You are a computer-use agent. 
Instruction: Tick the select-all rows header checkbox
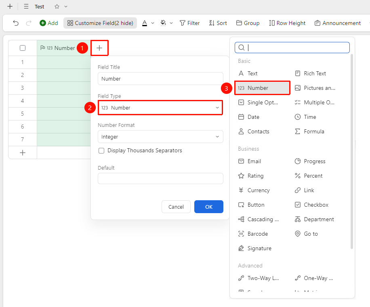point(23,48)
